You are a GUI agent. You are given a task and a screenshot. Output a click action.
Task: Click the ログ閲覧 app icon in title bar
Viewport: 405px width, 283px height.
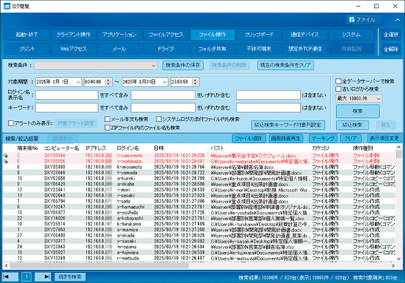6,6
